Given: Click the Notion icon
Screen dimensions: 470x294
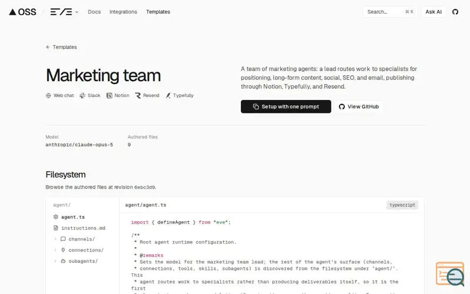Looking at the screenshot, I should 109,95.
